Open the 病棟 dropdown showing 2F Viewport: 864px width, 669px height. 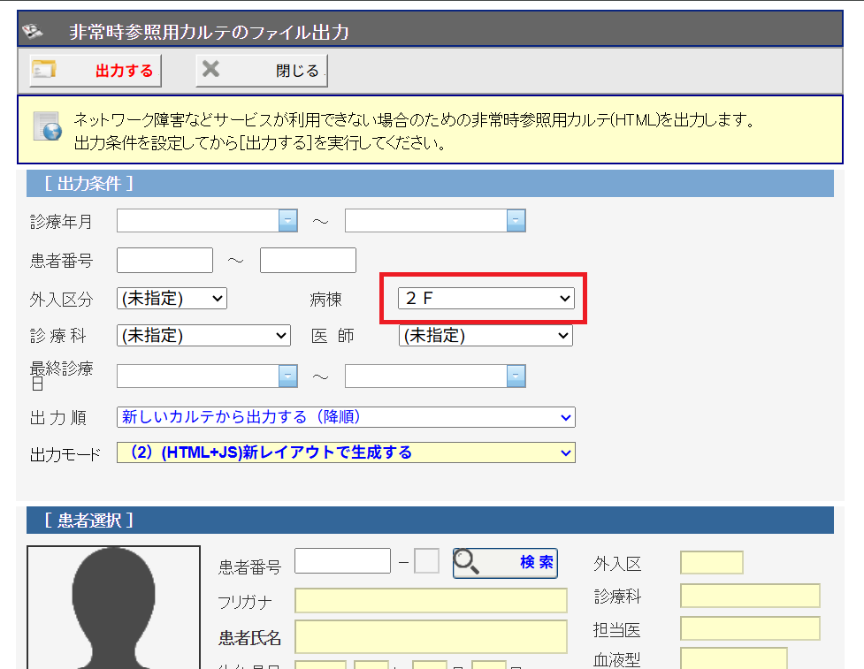pyautogui.click(x=486, y=299)
